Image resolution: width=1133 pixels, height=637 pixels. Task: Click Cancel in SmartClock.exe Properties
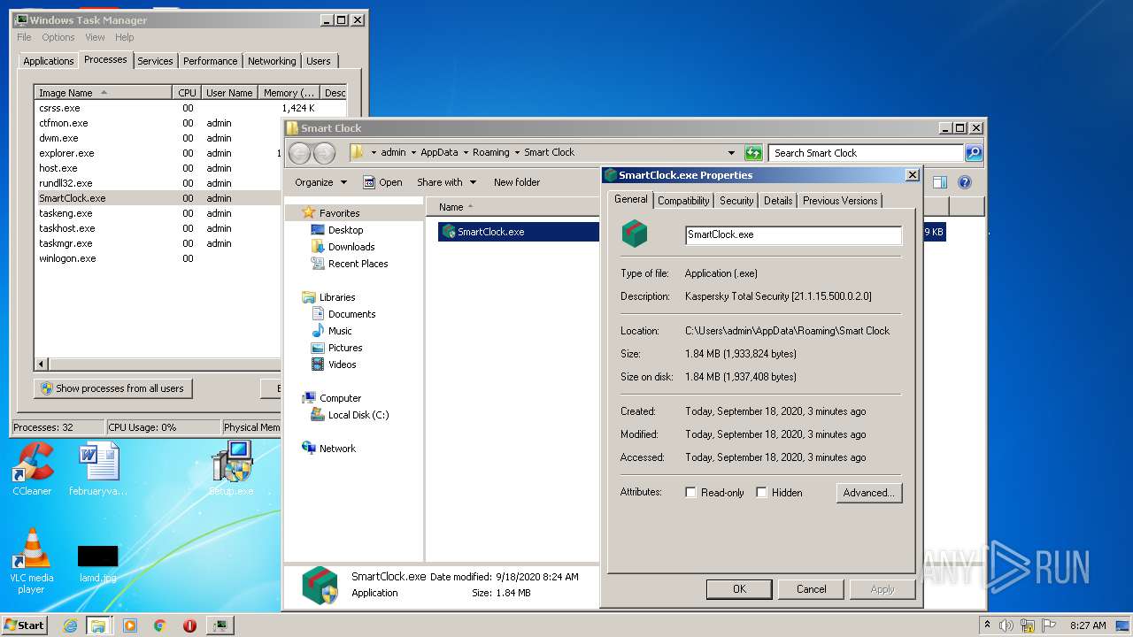[811, 589]
